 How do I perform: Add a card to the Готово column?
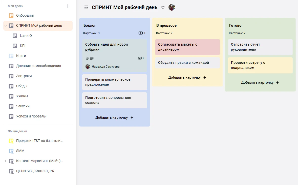coord(260,83)
